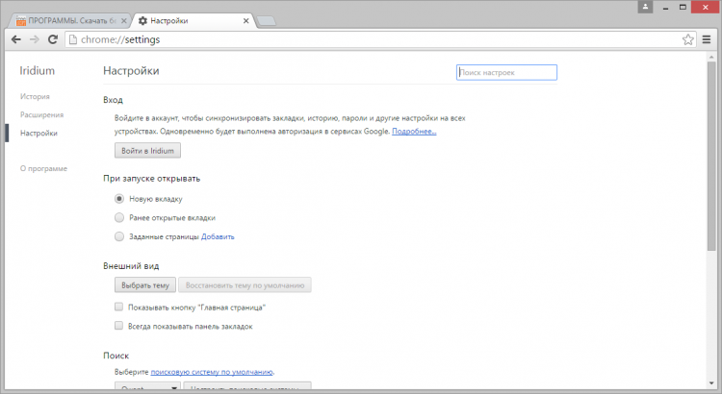
Task: Go back with the back arrow
Action: (16, 39)
